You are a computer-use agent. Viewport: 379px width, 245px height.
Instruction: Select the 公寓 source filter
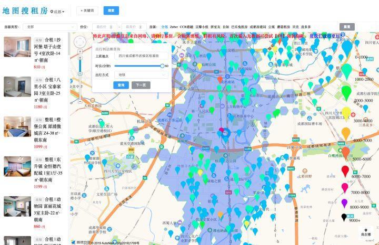coord(272,27)
